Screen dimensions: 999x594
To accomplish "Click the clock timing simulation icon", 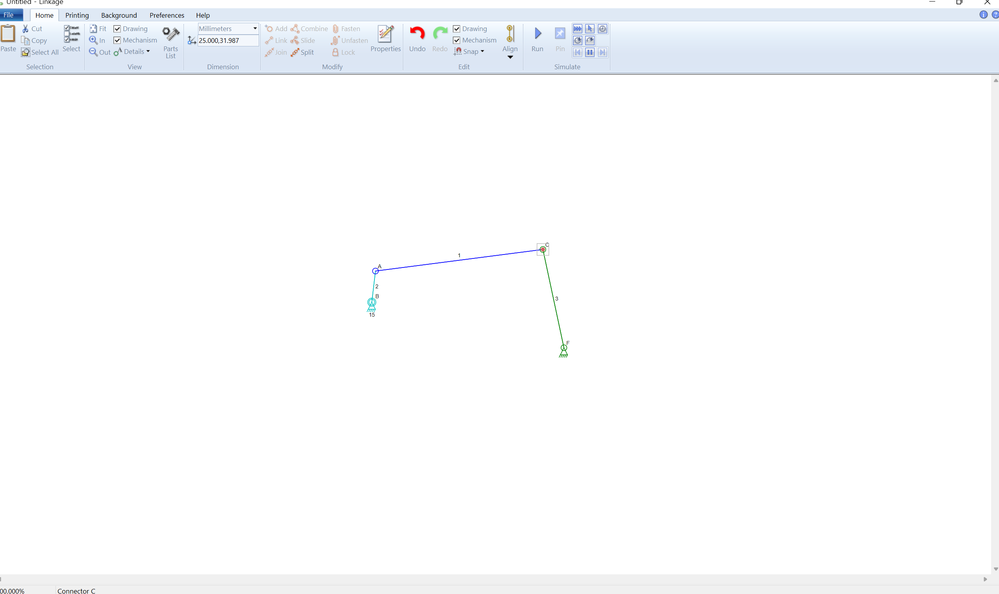I will pyautogui.click(x=602, y=29).
